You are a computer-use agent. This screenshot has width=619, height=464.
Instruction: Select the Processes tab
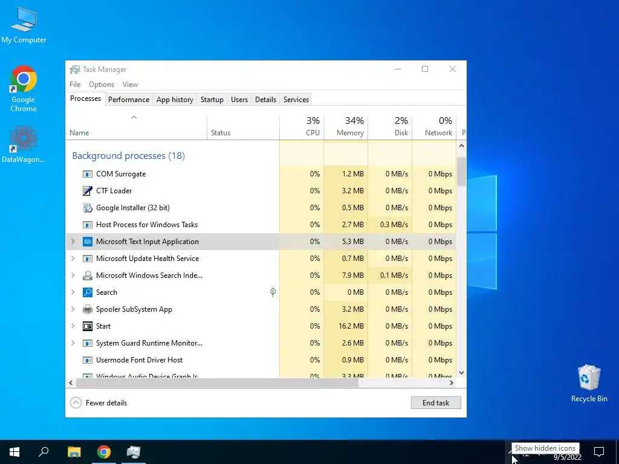[85, 98]
